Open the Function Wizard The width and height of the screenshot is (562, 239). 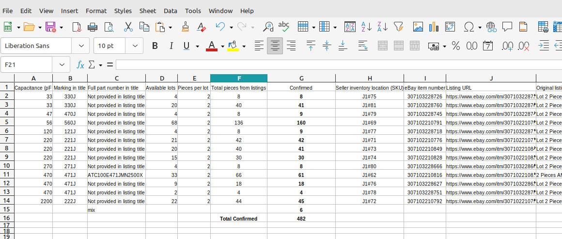[x=80, y=65]
